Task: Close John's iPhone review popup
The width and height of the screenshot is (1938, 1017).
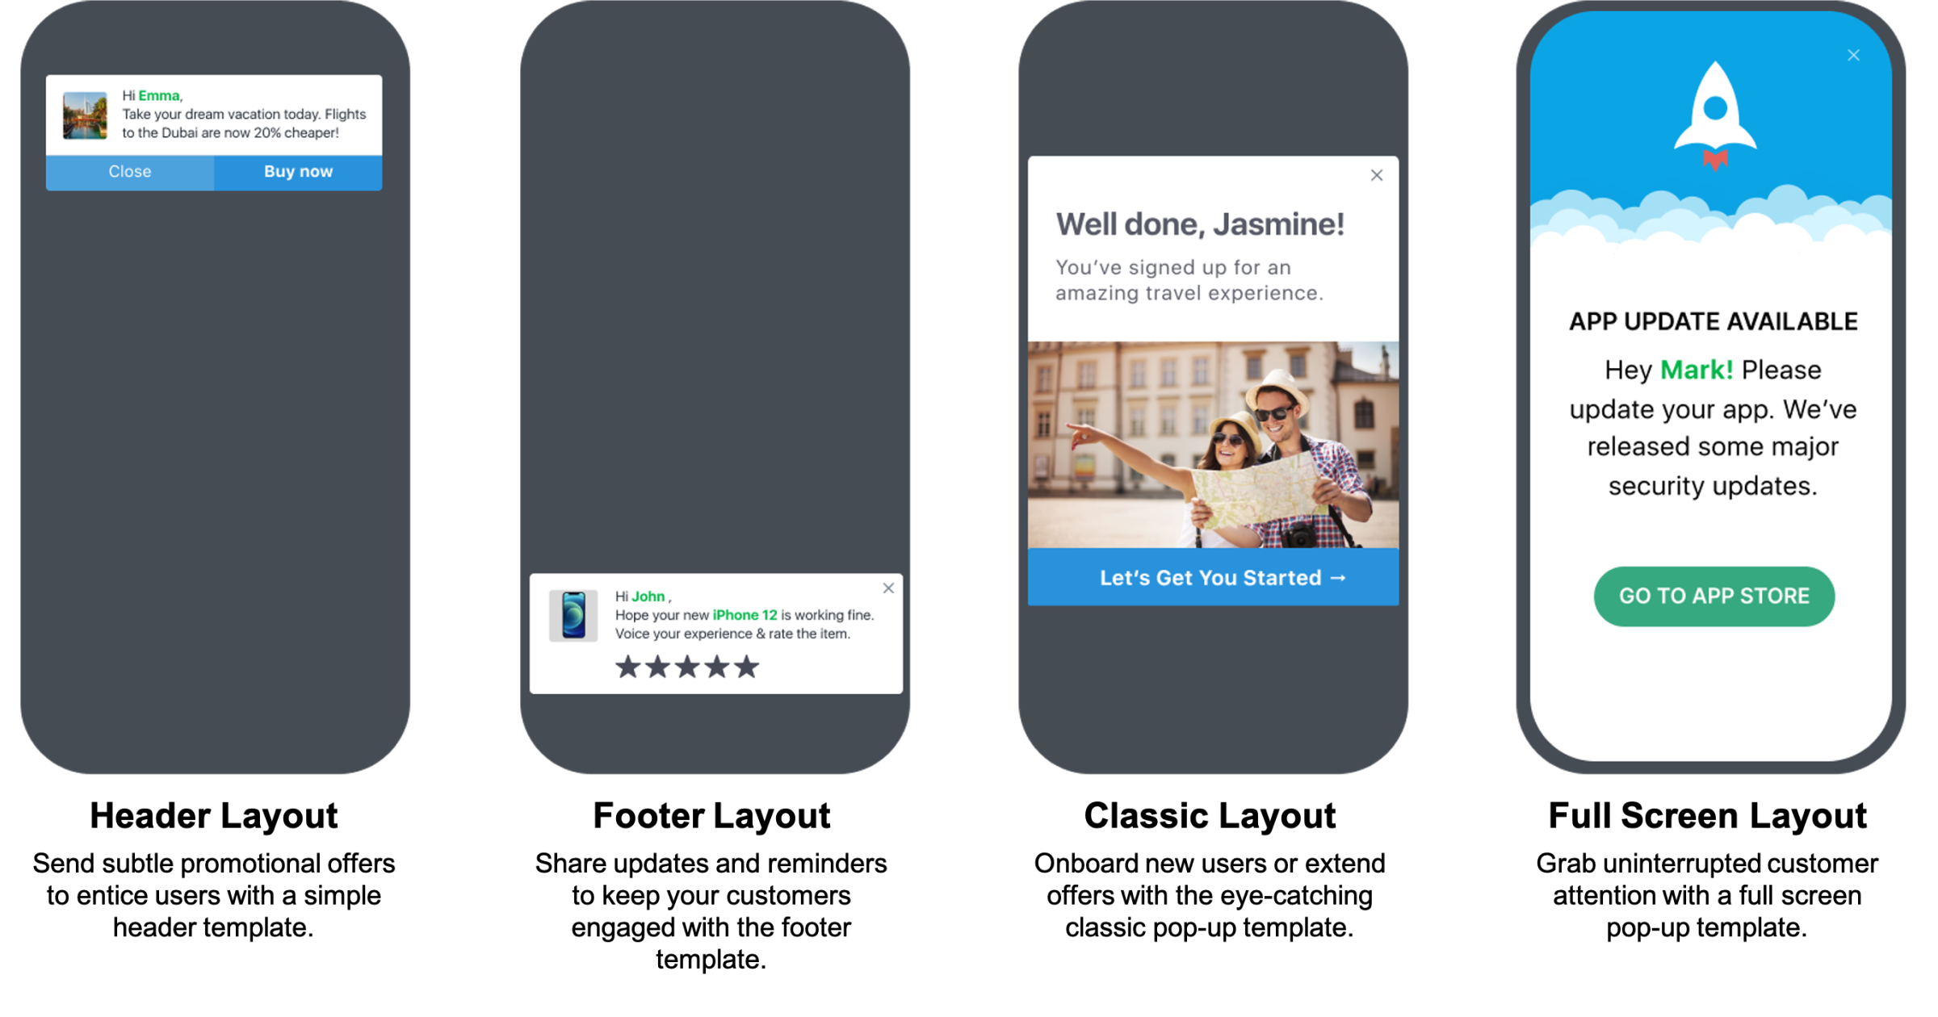Action: point(893,588)
